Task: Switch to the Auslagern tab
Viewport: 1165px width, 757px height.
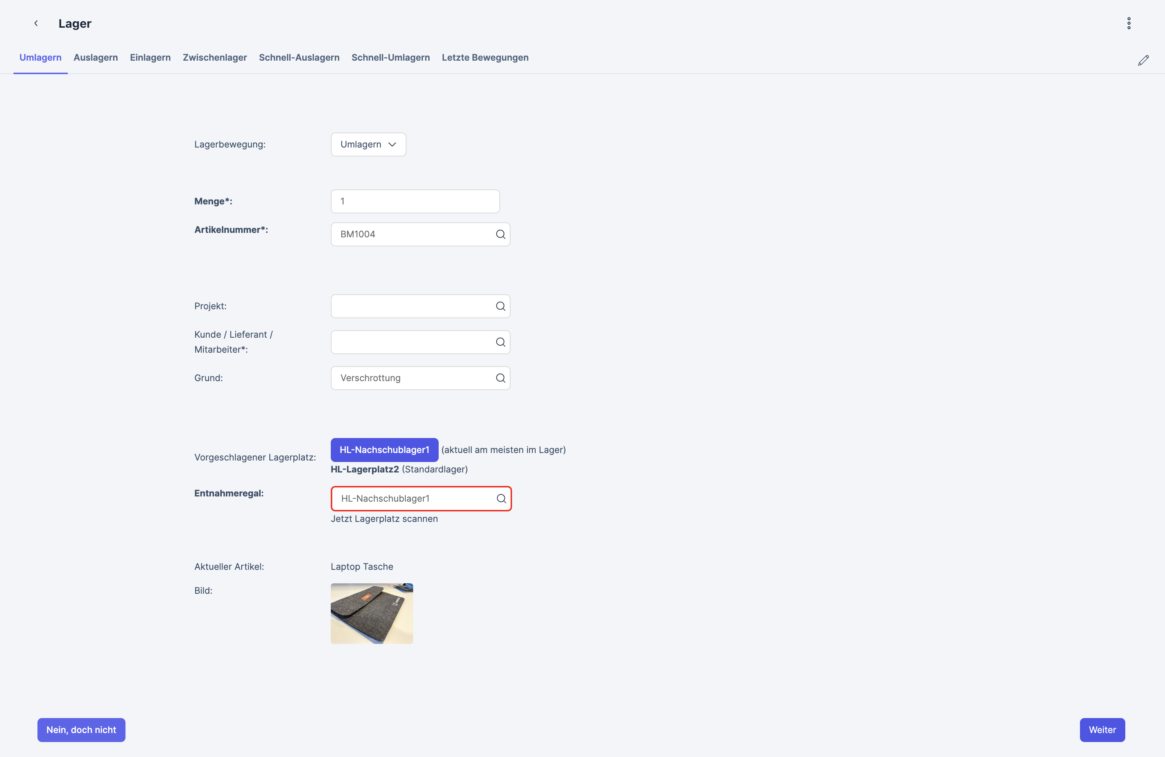Action: (96, 57)
